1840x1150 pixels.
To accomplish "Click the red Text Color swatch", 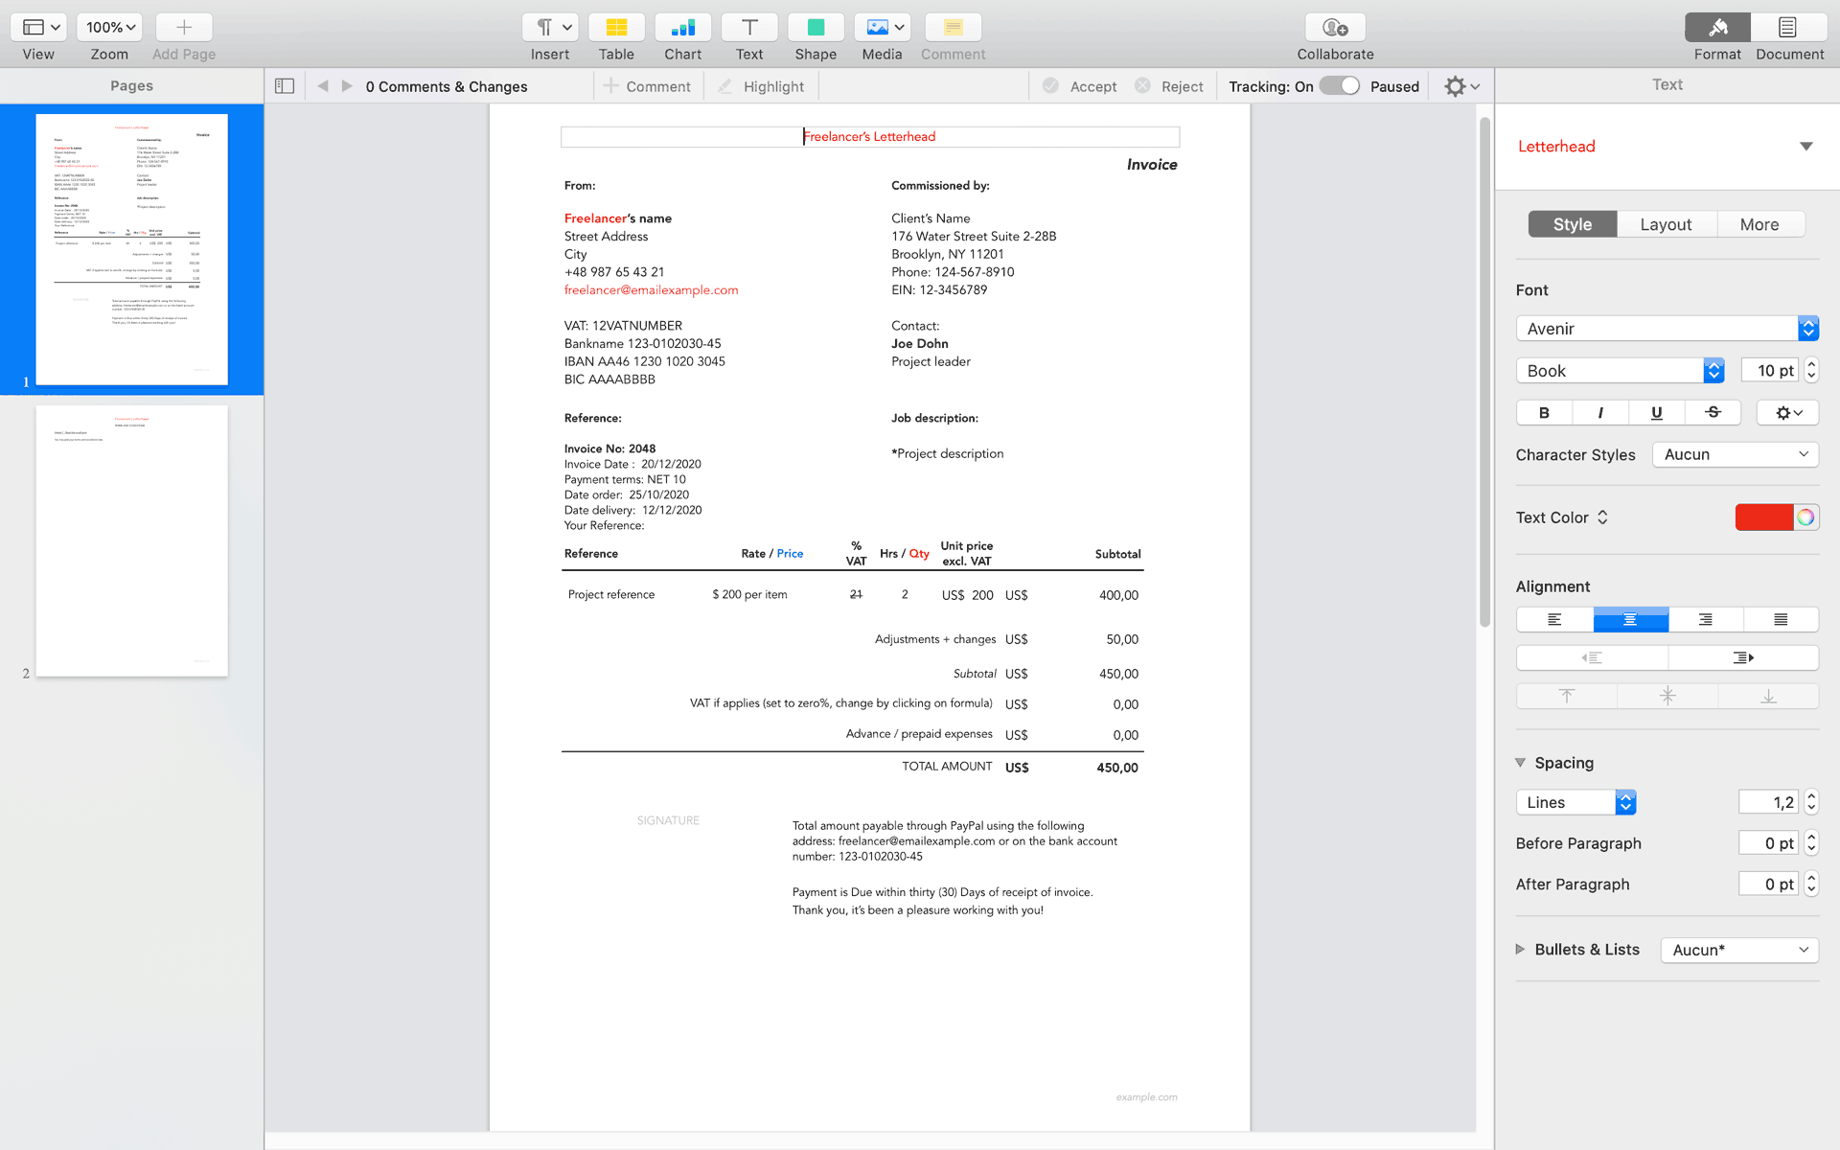I will [1763, 517].
